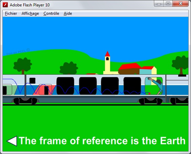
Task: Click the leftmost tree on the hill
Action: pyautogui.click(x=23, y=66)
